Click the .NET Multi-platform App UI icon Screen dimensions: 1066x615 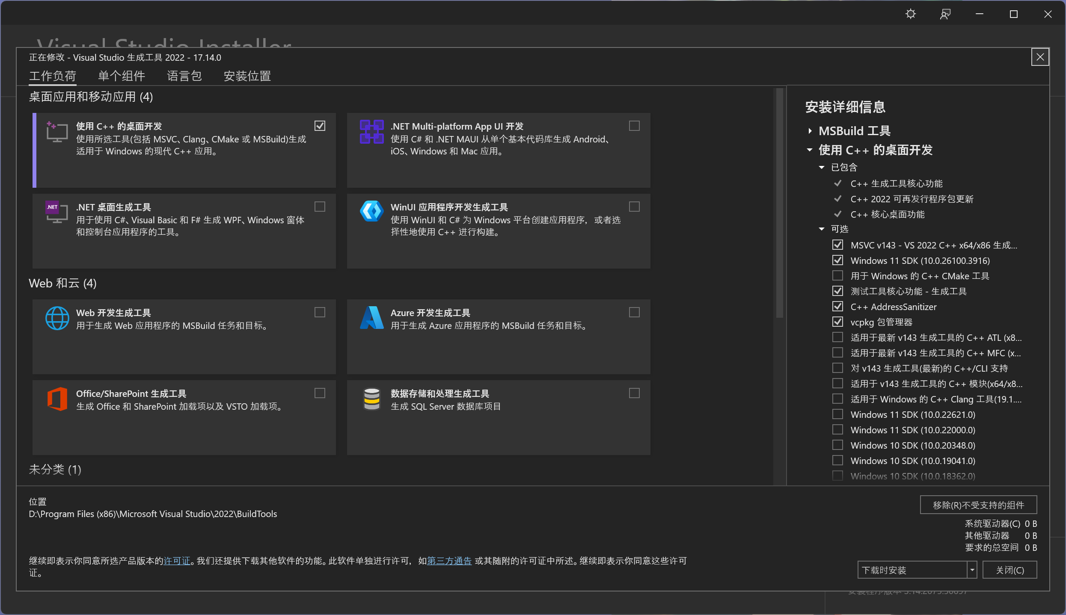pos(371,132)
